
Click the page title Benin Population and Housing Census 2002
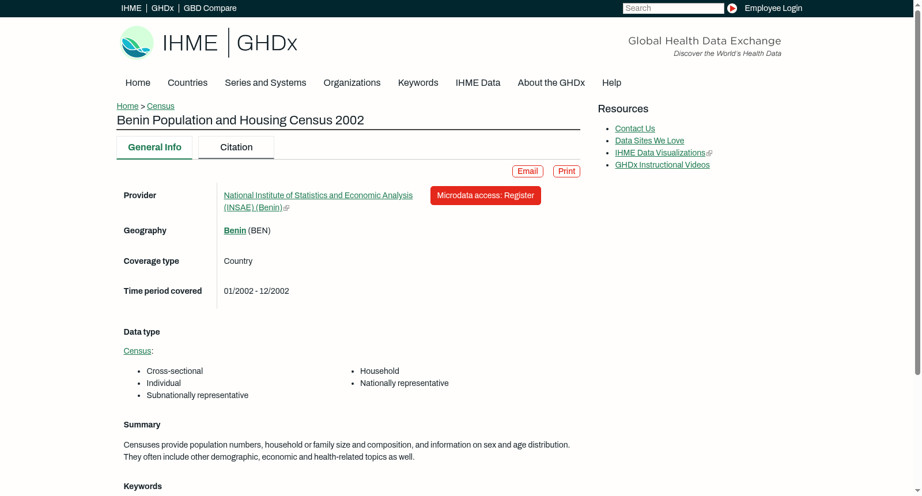coord(240,120)
